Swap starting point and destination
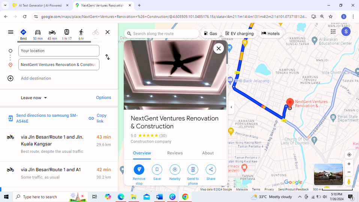 pos(108,57)
